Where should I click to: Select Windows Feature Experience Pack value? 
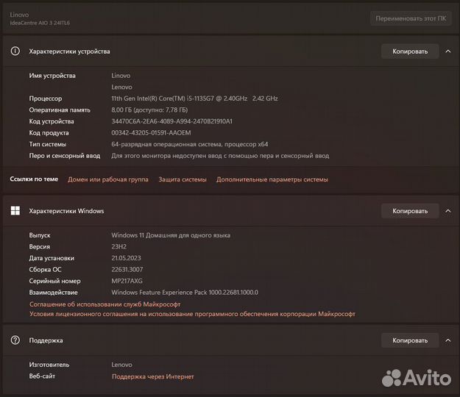click(x=185, y=292)
